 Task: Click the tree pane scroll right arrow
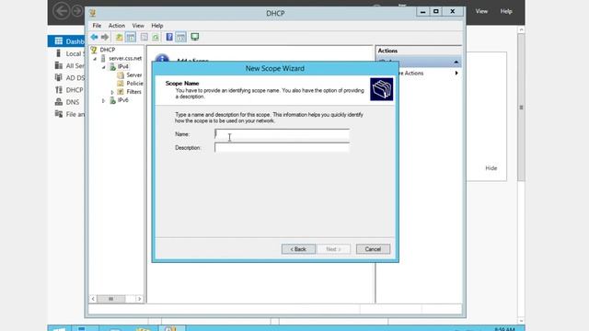coord(139,299)
